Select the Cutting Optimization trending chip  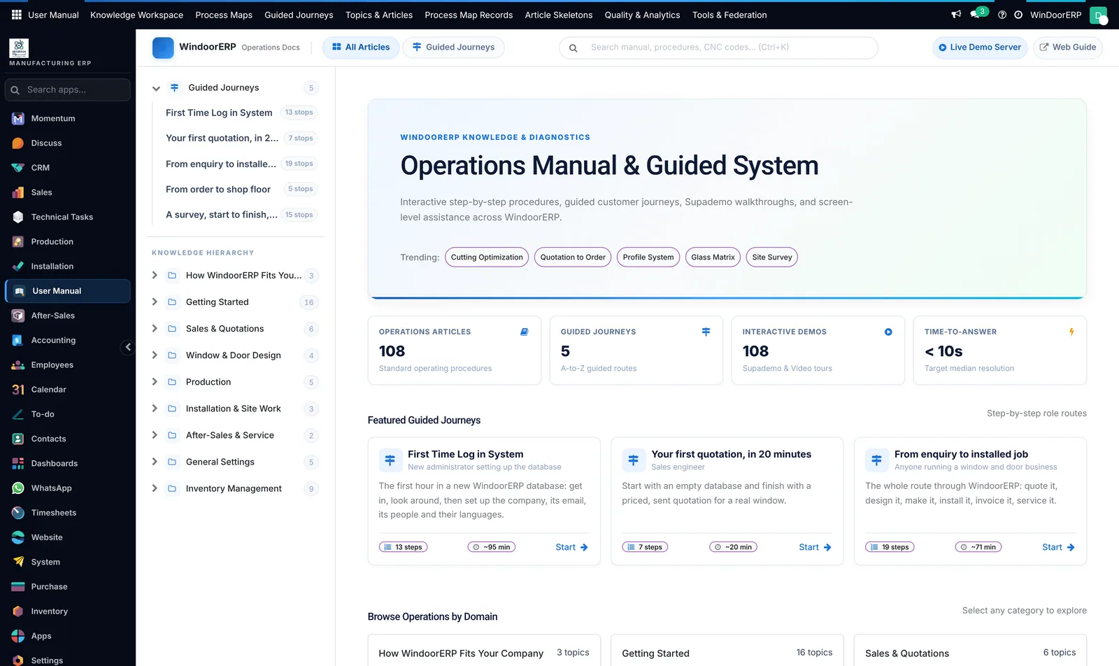[x=487, y=257]
